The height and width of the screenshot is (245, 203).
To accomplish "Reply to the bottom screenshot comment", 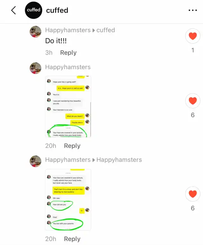I will pyautogui.click(x=72, y=239).
